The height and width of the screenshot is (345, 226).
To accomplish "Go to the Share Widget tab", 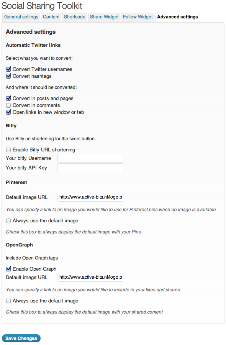I will point(104,17).
